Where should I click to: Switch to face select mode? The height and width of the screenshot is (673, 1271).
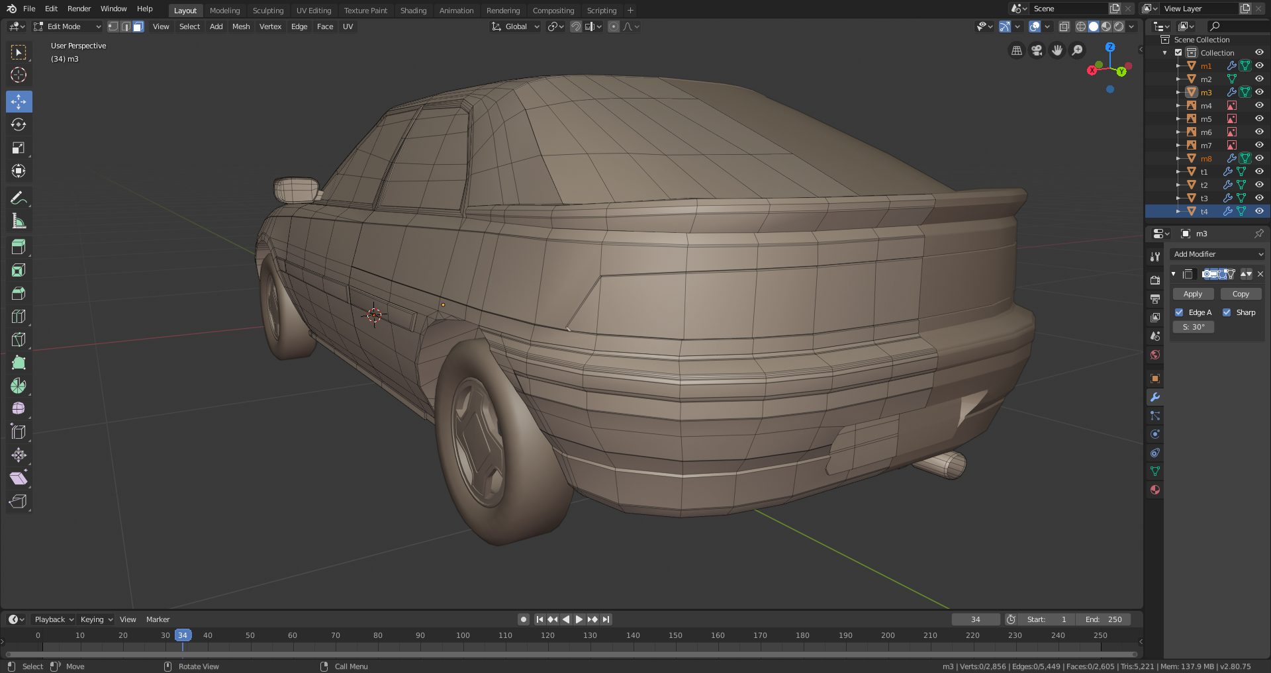click(x=138, y=26)
